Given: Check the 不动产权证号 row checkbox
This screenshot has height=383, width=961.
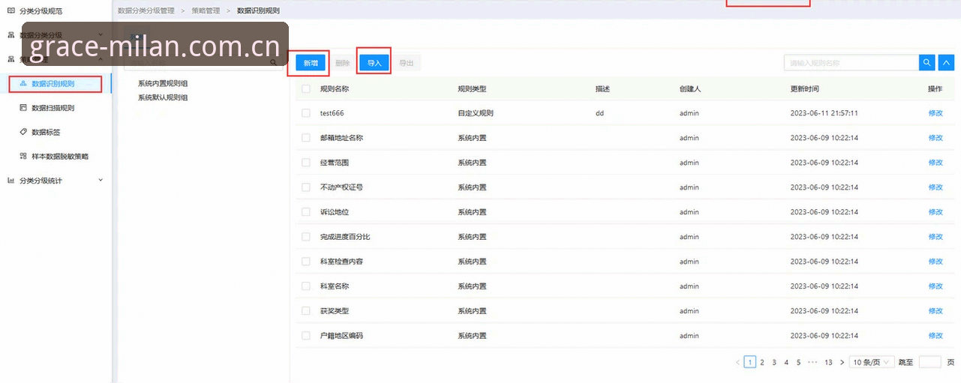Looking at the screenshot, I should click(305, 187).
